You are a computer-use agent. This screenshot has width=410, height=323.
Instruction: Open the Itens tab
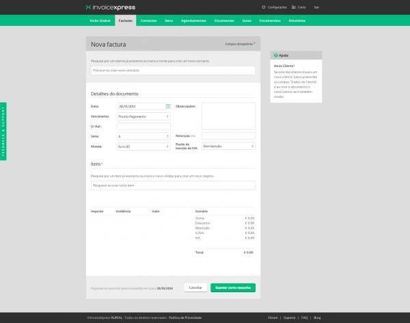click(x=169, y=21)
